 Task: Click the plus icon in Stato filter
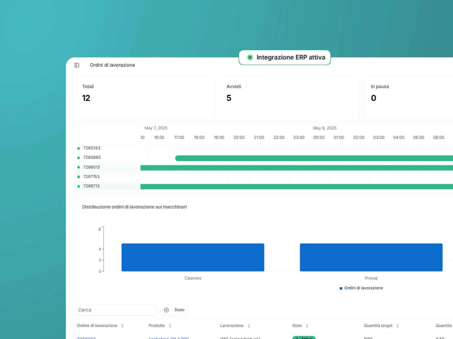click(166, 310)
